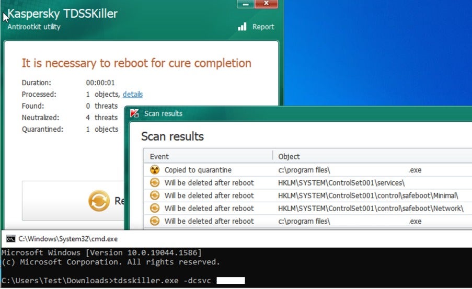Minimize the TDSSKiller window
Screen dimensions: 472x289
[246, 4]
